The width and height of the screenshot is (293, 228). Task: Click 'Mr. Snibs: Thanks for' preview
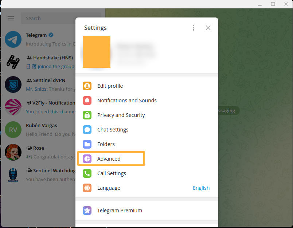51,89
